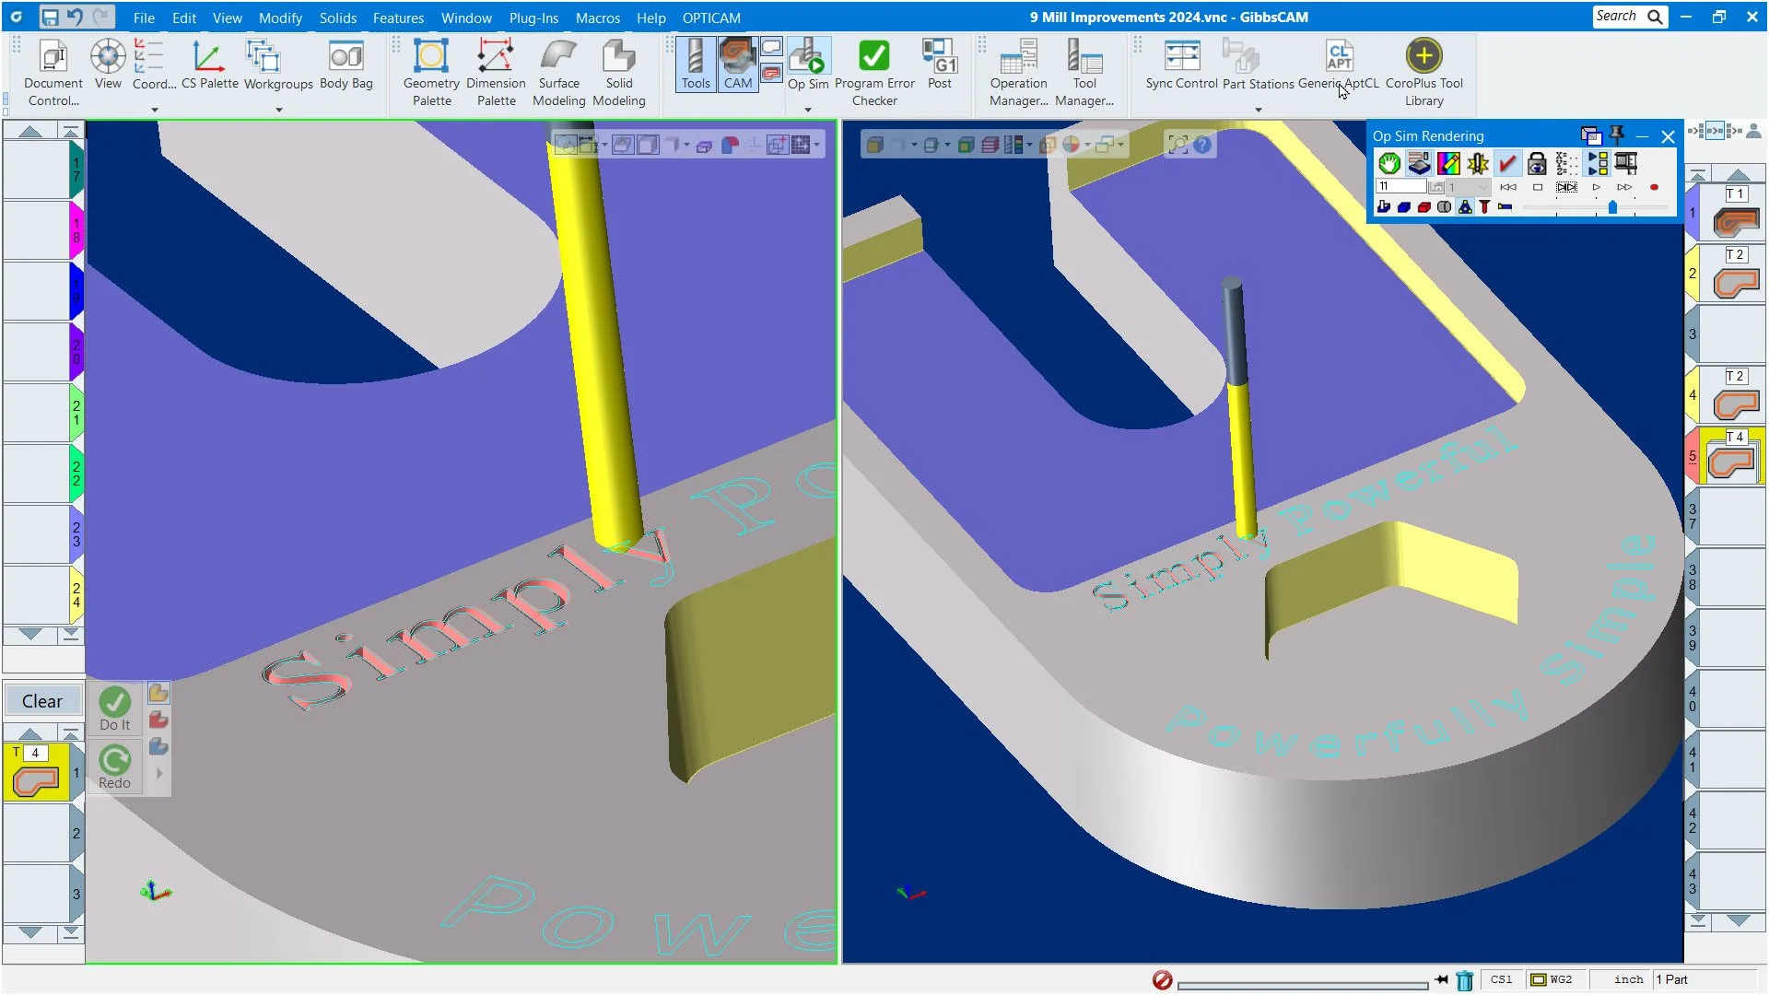The height and width of the screenshot is (995, 1769).
Task: Select the Surface Modeling tool
Action: 558,64
